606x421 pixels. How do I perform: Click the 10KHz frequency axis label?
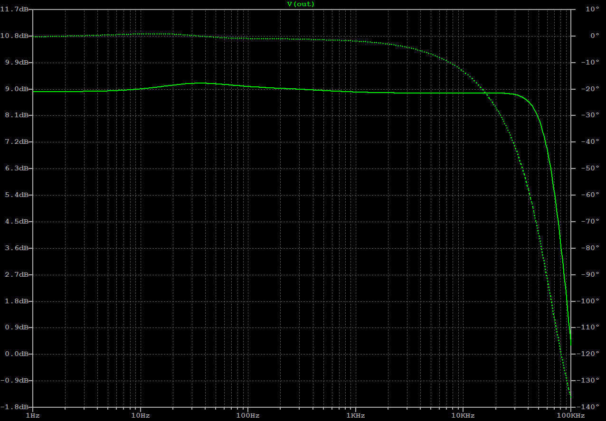[463, 415]
